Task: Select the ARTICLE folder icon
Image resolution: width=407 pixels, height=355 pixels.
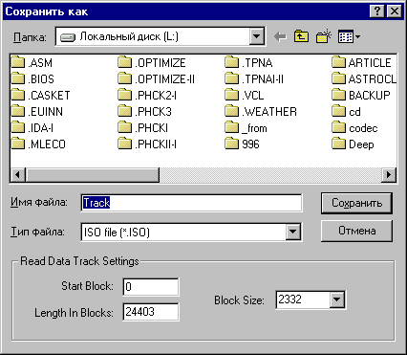Action: [x=338, y=62]
